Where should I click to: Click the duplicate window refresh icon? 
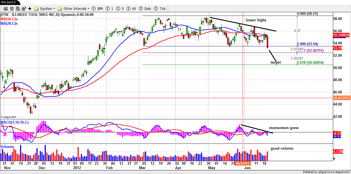pos(17,8)
